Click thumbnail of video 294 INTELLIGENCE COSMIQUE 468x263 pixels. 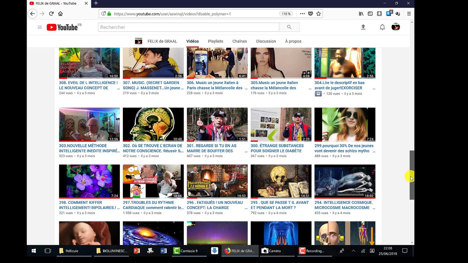click(345, 182)
